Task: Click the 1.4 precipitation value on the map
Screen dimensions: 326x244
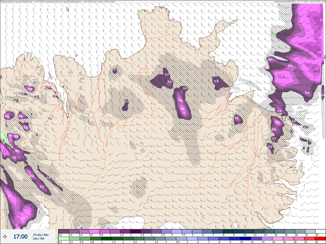Action: click(x=319, y=52)
